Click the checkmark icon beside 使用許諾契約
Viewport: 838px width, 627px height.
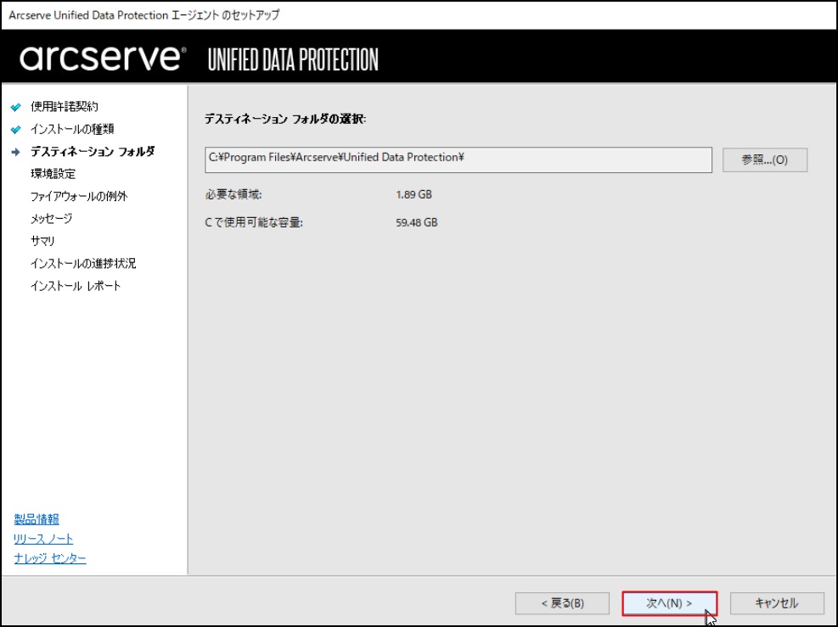pyautogui.click(x=16, y=107)
